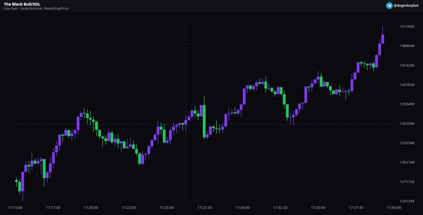This screenshot has width=423, height=215.
Task: Click the 17:30:00 time label
Action: tap(242, 208)
